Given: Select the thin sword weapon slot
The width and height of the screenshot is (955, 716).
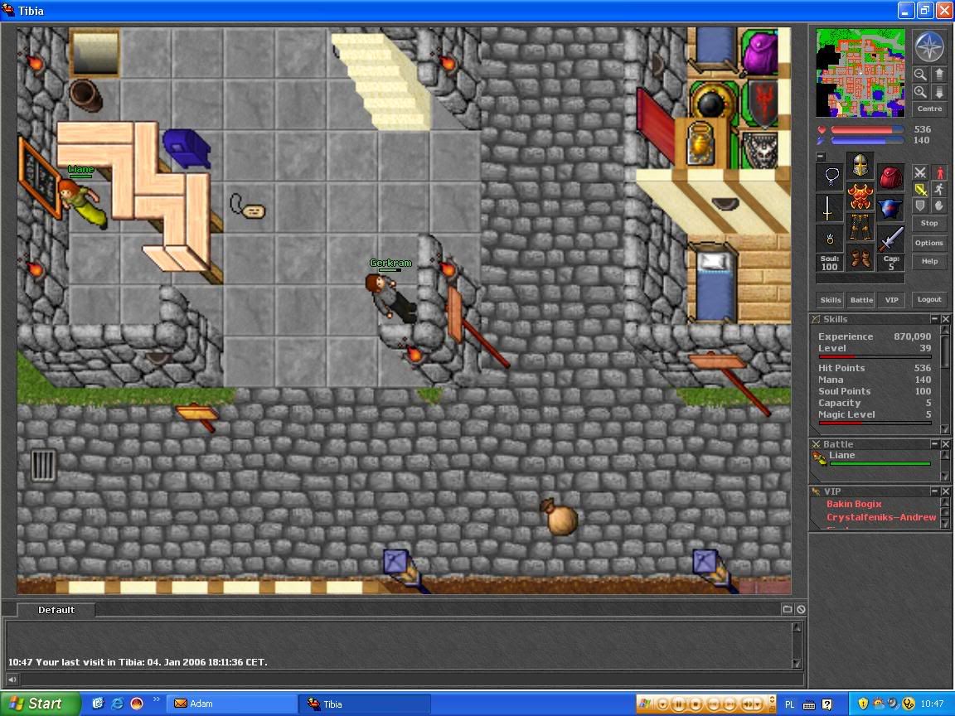Looking at the screenshot, I should click(x=830, y=208).
